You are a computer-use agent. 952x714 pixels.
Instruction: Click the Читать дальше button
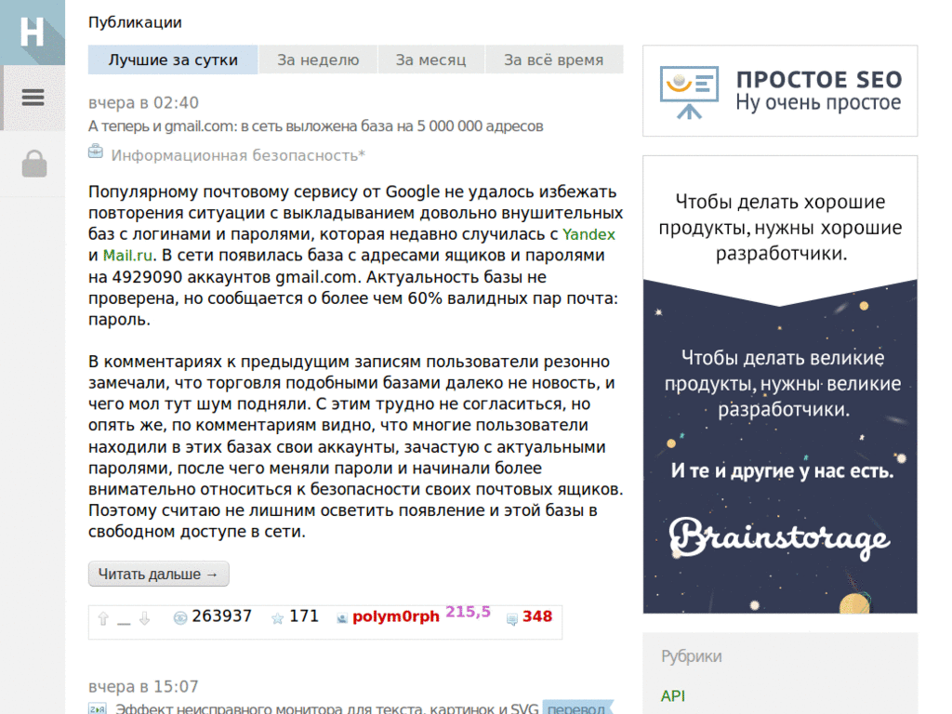158,574
